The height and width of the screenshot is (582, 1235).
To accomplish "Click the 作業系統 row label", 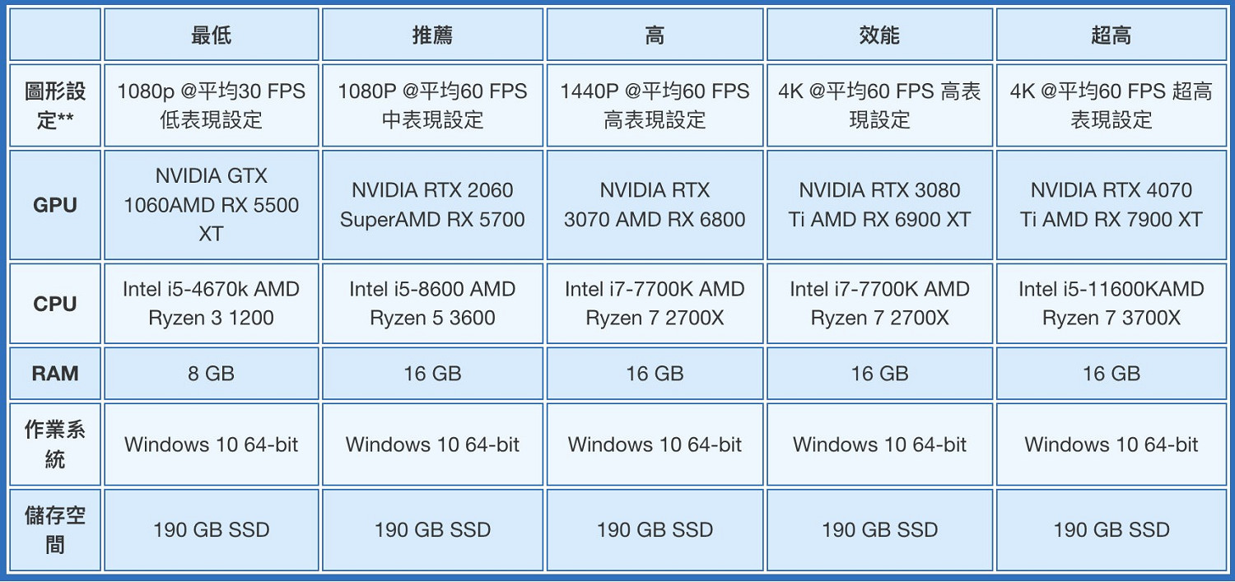I will click(55, 444).
